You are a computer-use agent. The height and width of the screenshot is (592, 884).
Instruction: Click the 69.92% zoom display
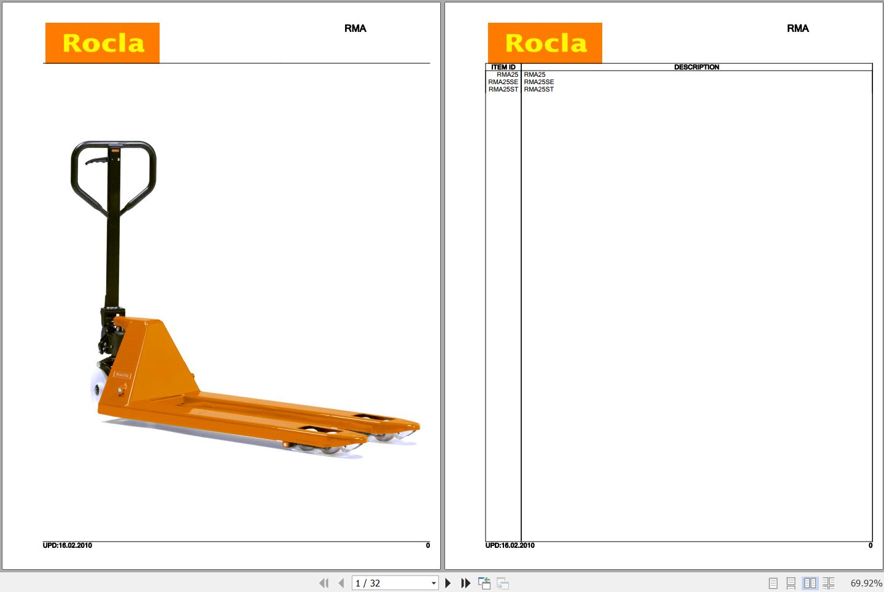[x=866, y=583]
